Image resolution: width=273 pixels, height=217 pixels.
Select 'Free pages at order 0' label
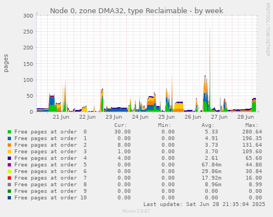point(51,132)
